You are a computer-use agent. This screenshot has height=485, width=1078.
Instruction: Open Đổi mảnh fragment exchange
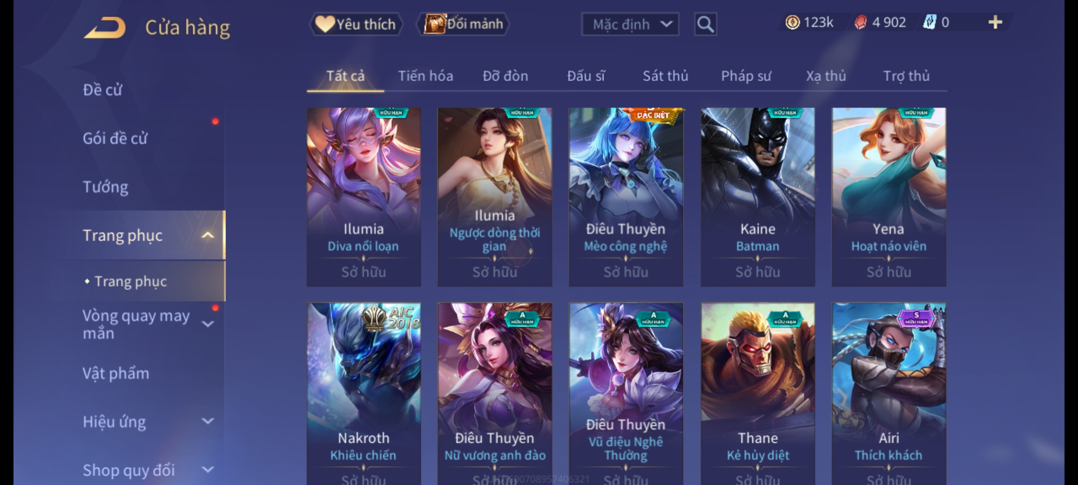(463, 24)
